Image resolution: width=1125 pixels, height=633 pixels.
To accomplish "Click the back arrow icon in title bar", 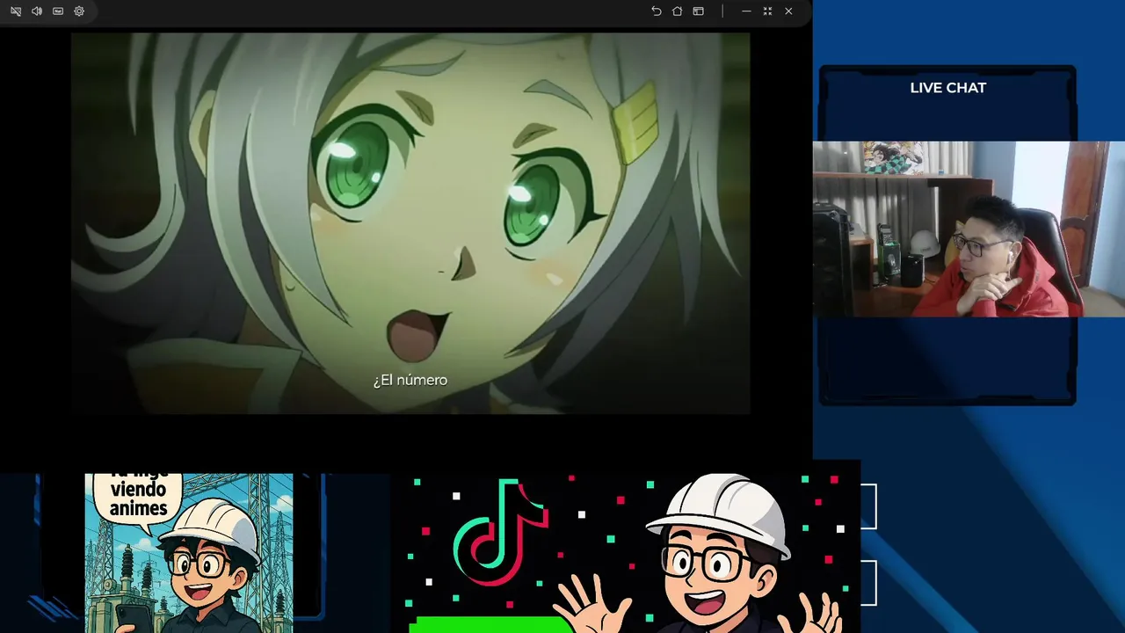I will 656,11.
